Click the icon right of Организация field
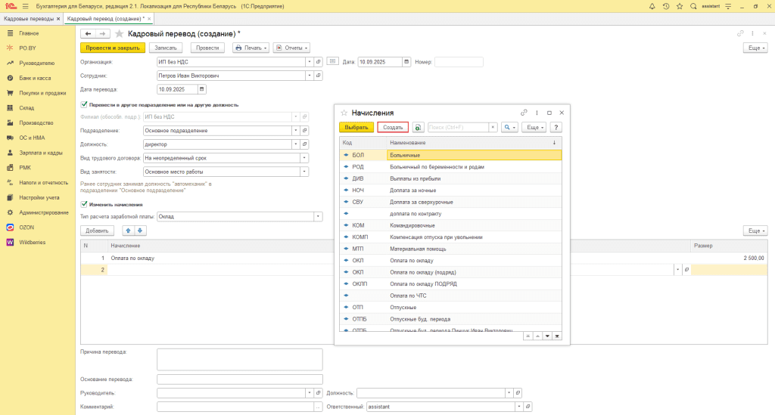 333,62
